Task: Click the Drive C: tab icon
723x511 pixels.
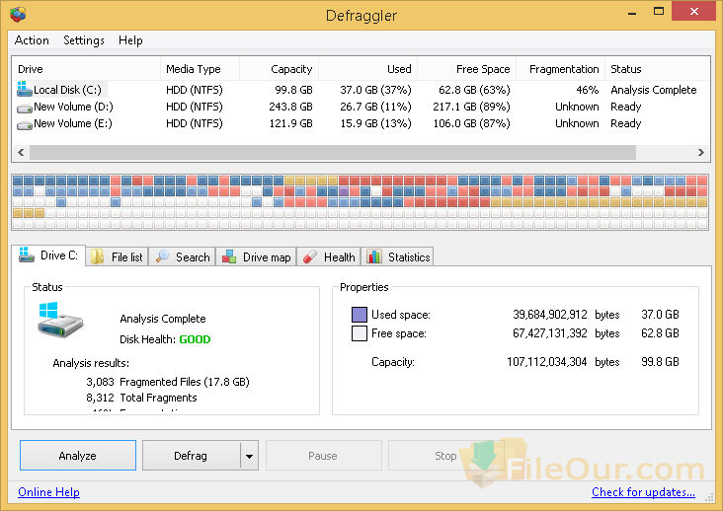Action: [27, 255]
